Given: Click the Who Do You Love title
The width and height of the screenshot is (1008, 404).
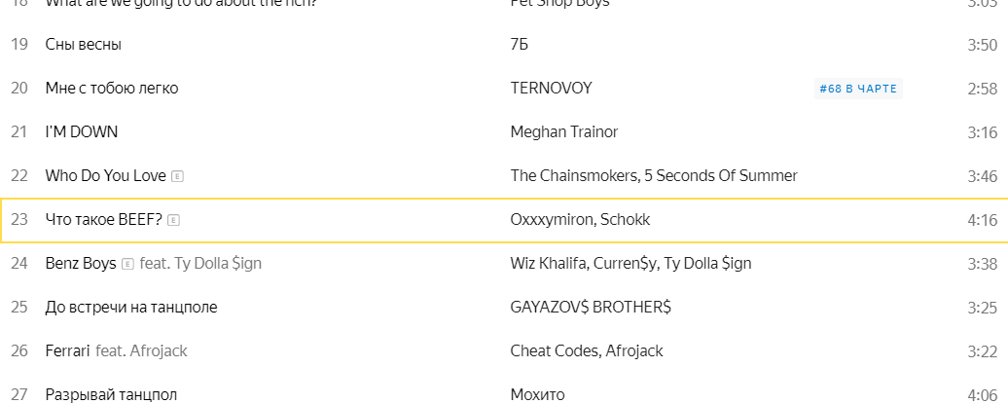Looking at the screenshot, I should click(x=106, y=176).
